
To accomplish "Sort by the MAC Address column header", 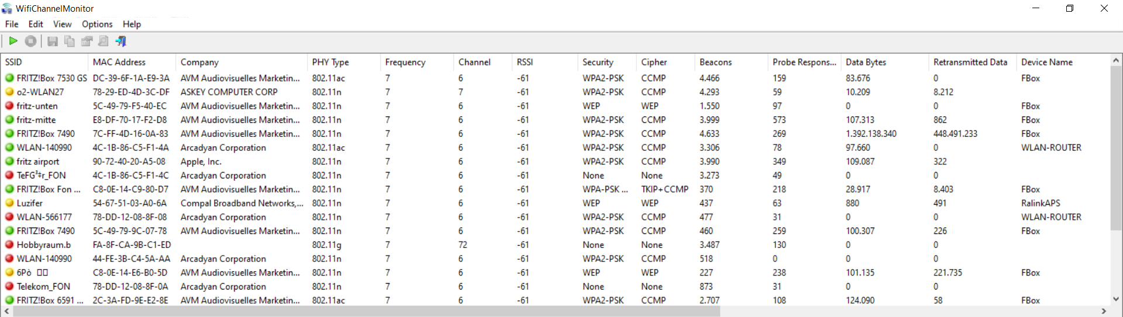I will pos(132,62).
